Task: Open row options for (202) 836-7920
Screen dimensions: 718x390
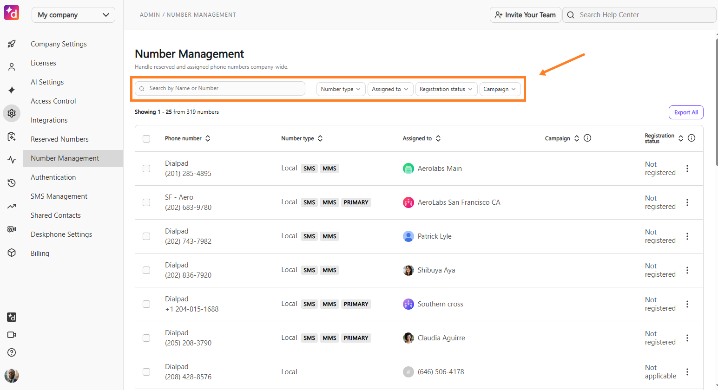Action: pos(687,270)
